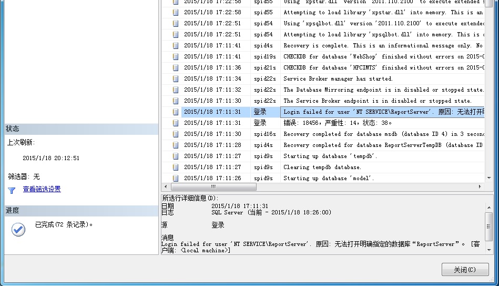499x286 pixels.
Task: Click the detail message text in lower pane
Action: (x=320, y=247)
